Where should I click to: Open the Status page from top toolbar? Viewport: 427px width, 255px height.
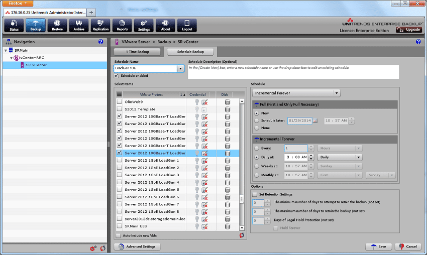[14, 26]
